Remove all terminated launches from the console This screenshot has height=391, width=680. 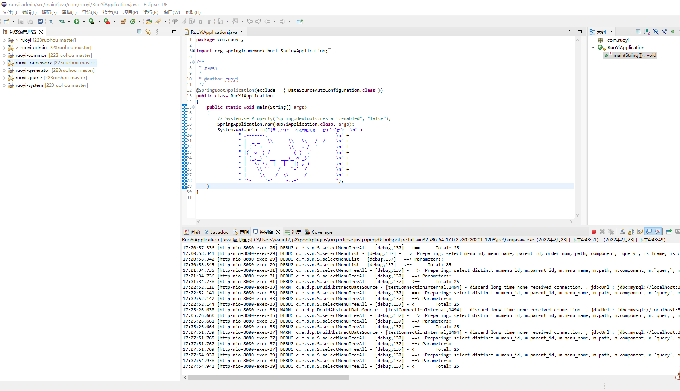tap(611, 232)
